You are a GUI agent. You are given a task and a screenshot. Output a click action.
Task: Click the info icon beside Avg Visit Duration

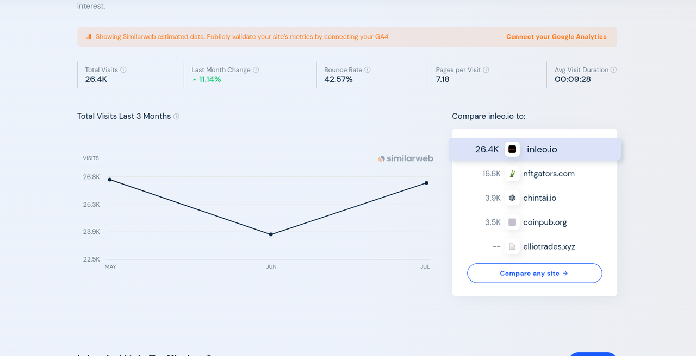pos(613,70)
